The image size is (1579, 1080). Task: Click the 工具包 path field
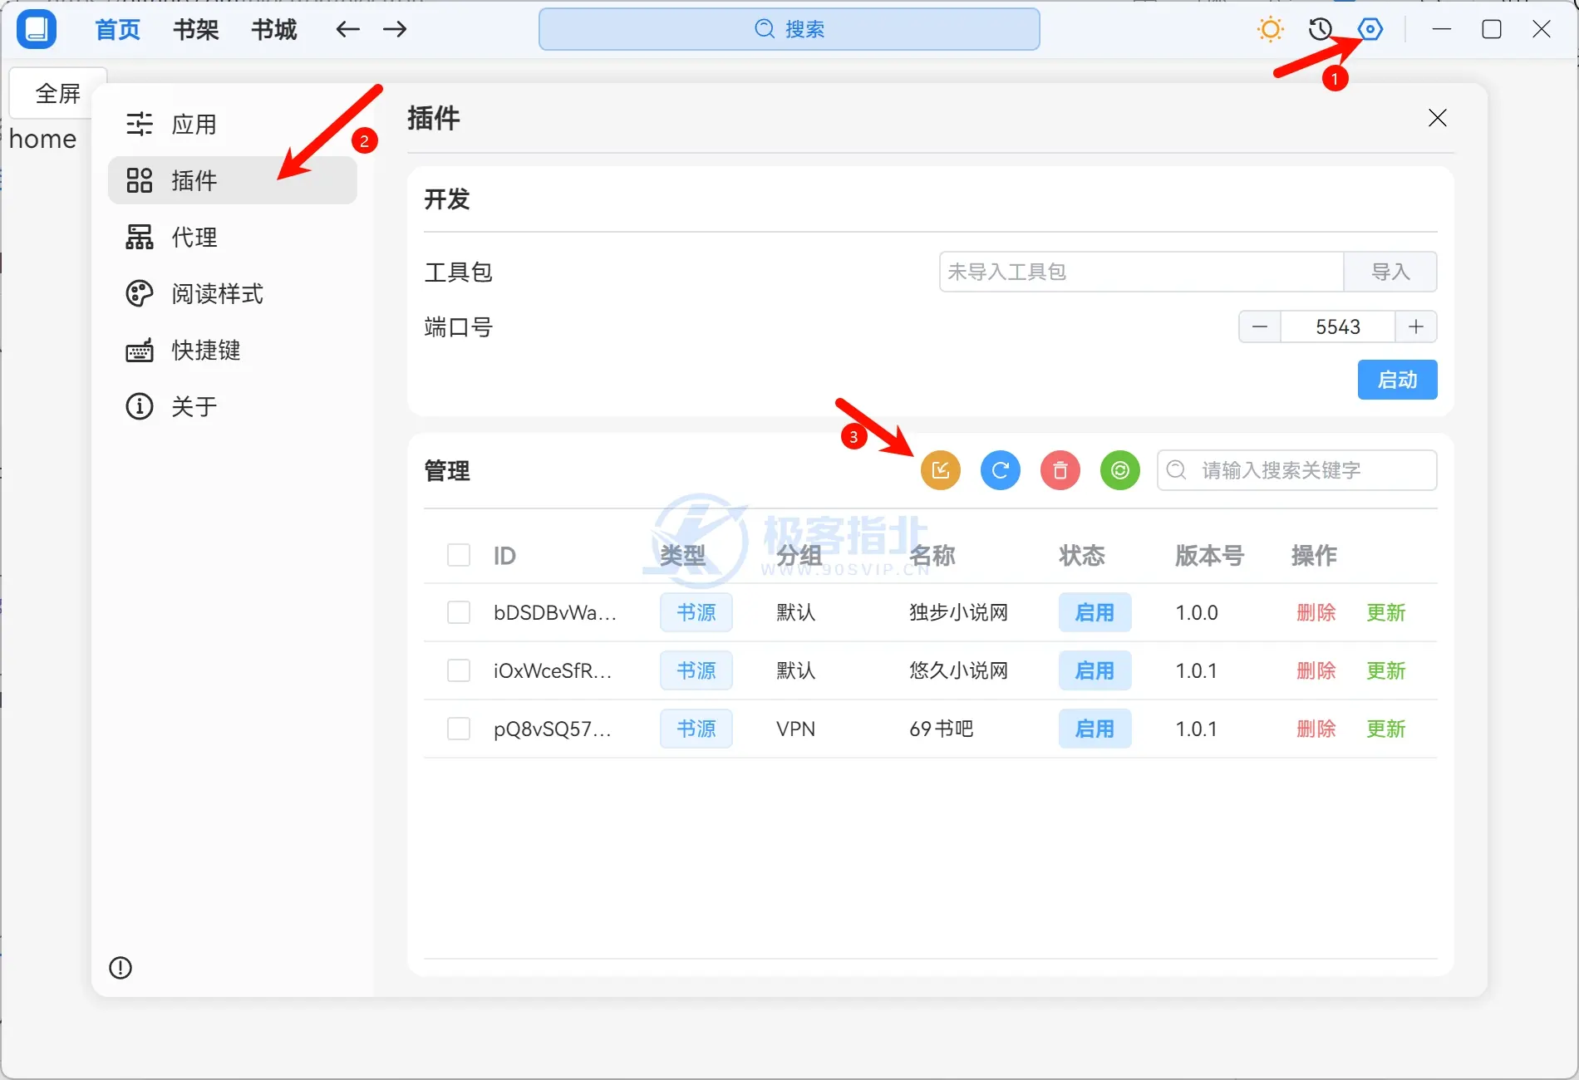pyautogui.click(x=1141, y=272)
